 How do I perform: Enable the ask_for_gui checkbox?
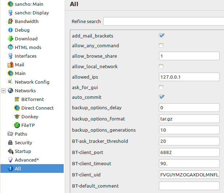tap(161, 87)
